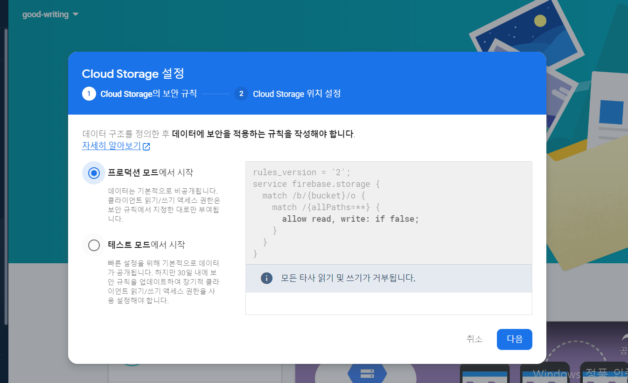The image size is (628, 383).
Task: Click the 취소 button
Action: [474, 339]
